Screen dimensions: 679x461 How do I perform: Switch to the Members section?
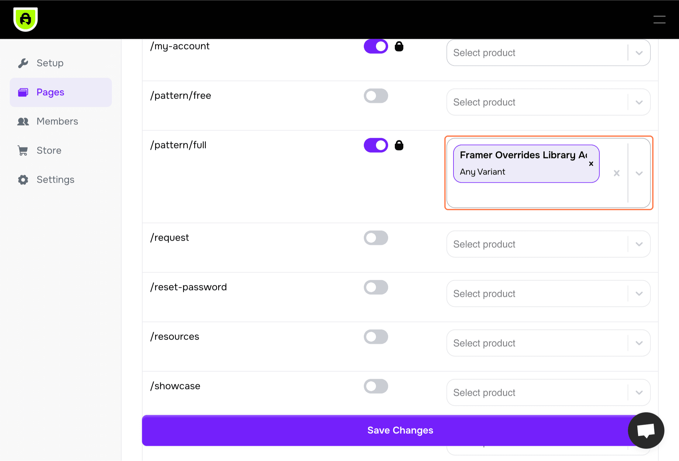pyautogui.click(x=57, y=121)
